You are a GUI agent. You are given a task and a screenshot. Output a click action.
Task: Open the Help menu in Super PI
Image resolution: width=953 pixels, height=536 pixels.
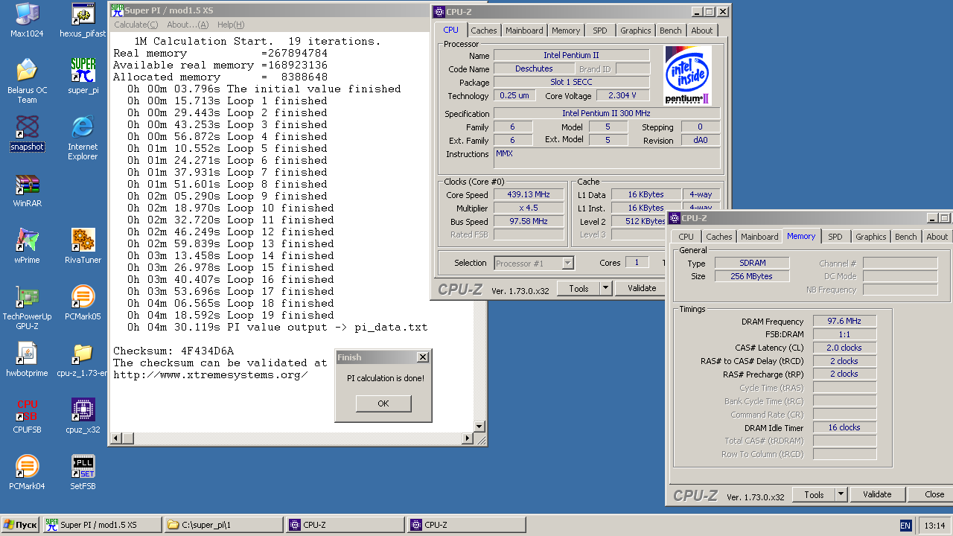(x=231, y=25)
